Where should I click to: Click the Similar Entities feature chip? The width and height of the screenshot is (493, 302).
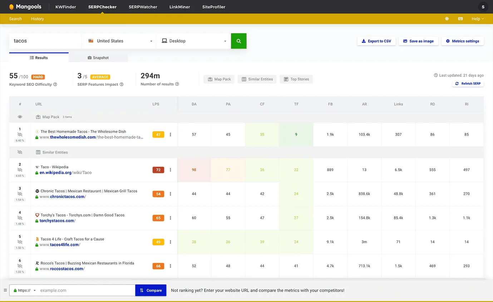click(x=257, y=79)
